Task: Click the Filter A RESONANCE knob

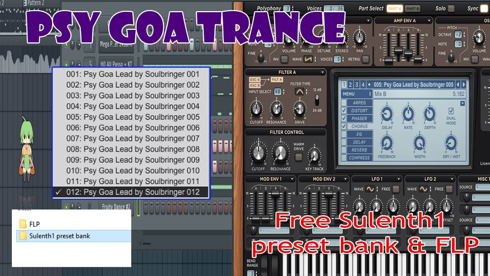Action: tap(276, 109)
